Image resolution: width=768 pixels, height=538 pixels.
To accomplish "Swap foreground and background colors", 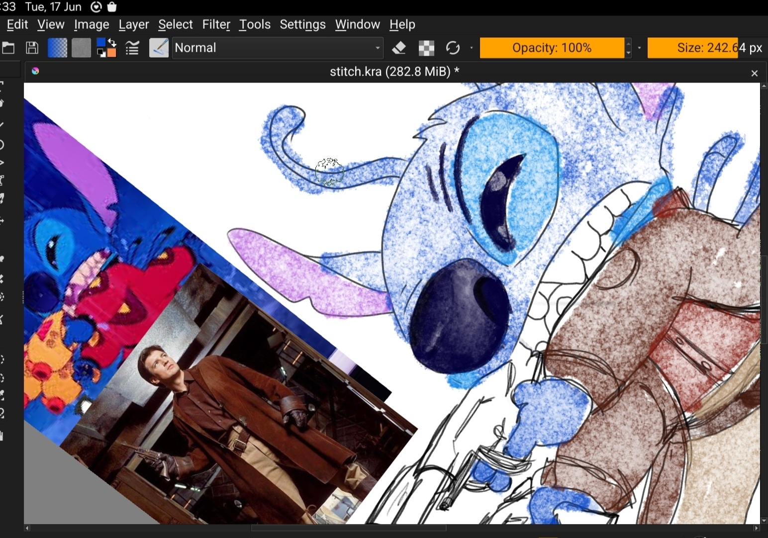I will [112, 43].
